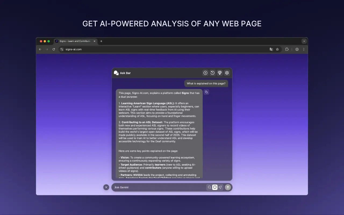
Task: View site information icon in address bar
Action: (62, 49)
